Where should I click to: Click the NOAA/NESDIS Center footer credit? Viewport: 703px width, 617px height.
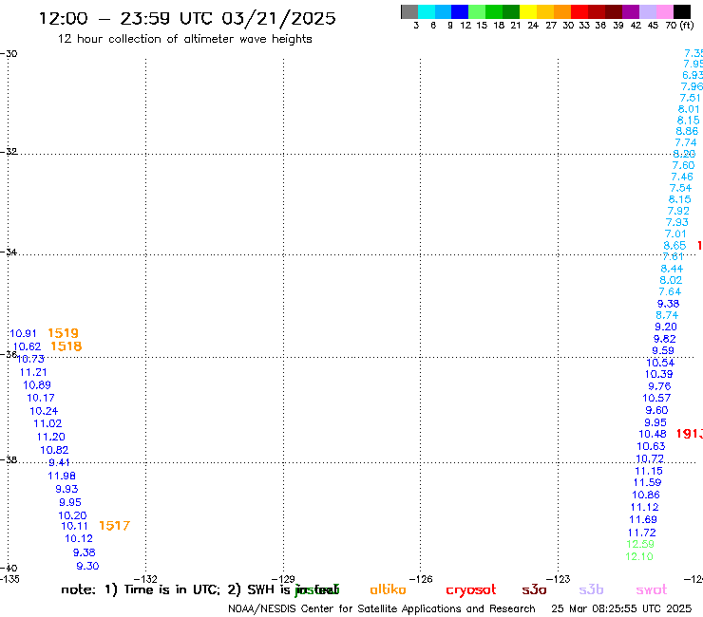[x=382, y=609]
